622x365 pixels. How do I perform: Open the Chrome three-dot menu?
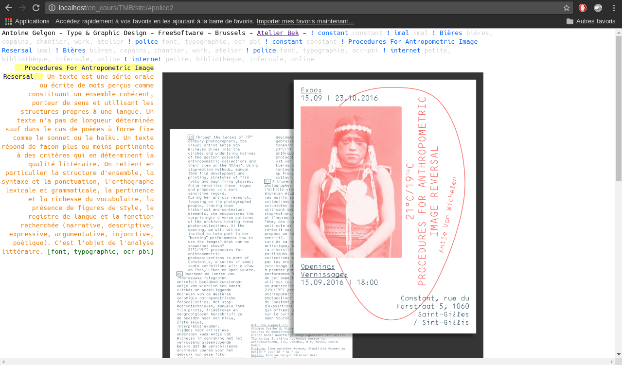613,8
